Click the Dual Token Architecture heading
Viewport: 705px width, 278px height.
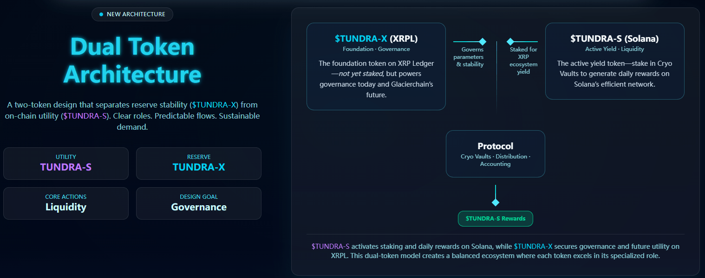[x=132, y=60]
